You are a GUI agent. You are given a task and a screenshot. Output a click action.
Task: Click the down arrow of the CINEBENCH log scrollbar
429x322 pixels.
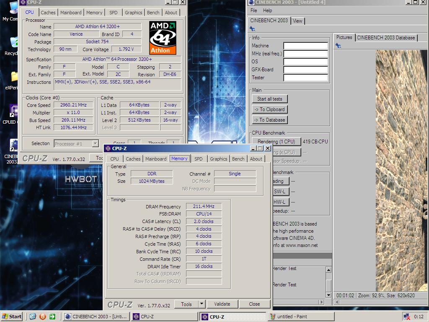pyautogui.click(x=328, y=295)
